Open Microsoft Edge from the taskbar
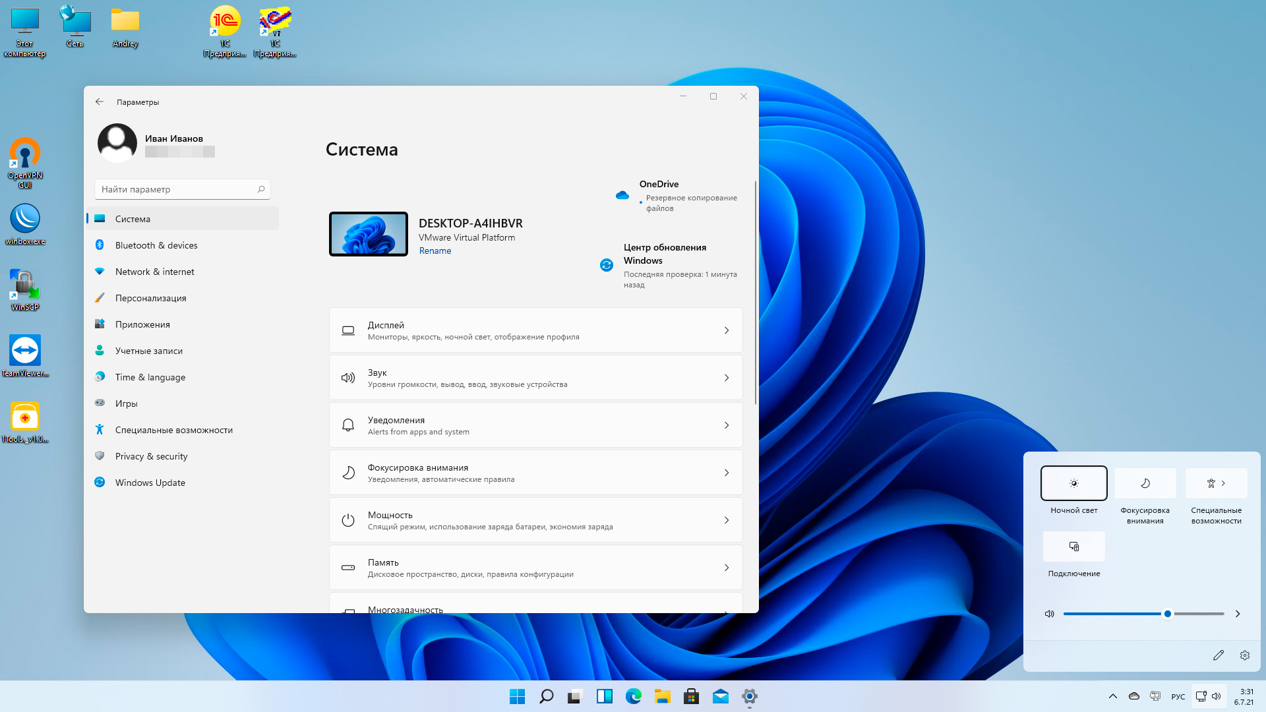Viewport: 1266px width, 712px height. [633, 696]
